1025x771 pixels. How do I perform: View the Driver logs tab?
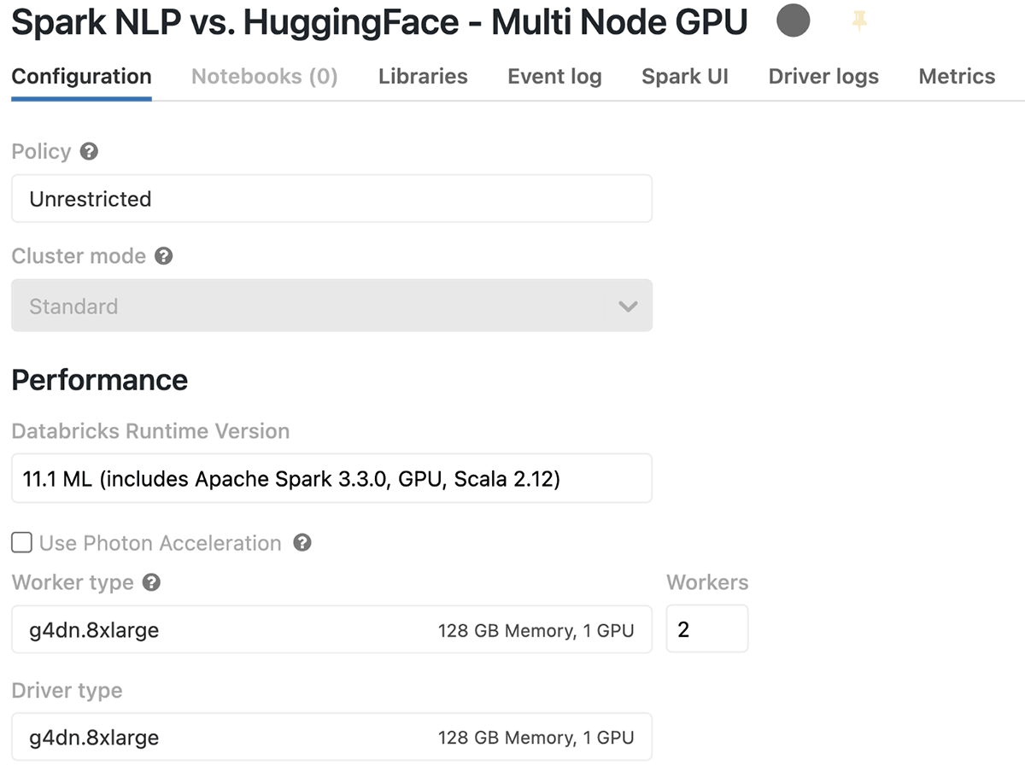(x=823, y=77)
